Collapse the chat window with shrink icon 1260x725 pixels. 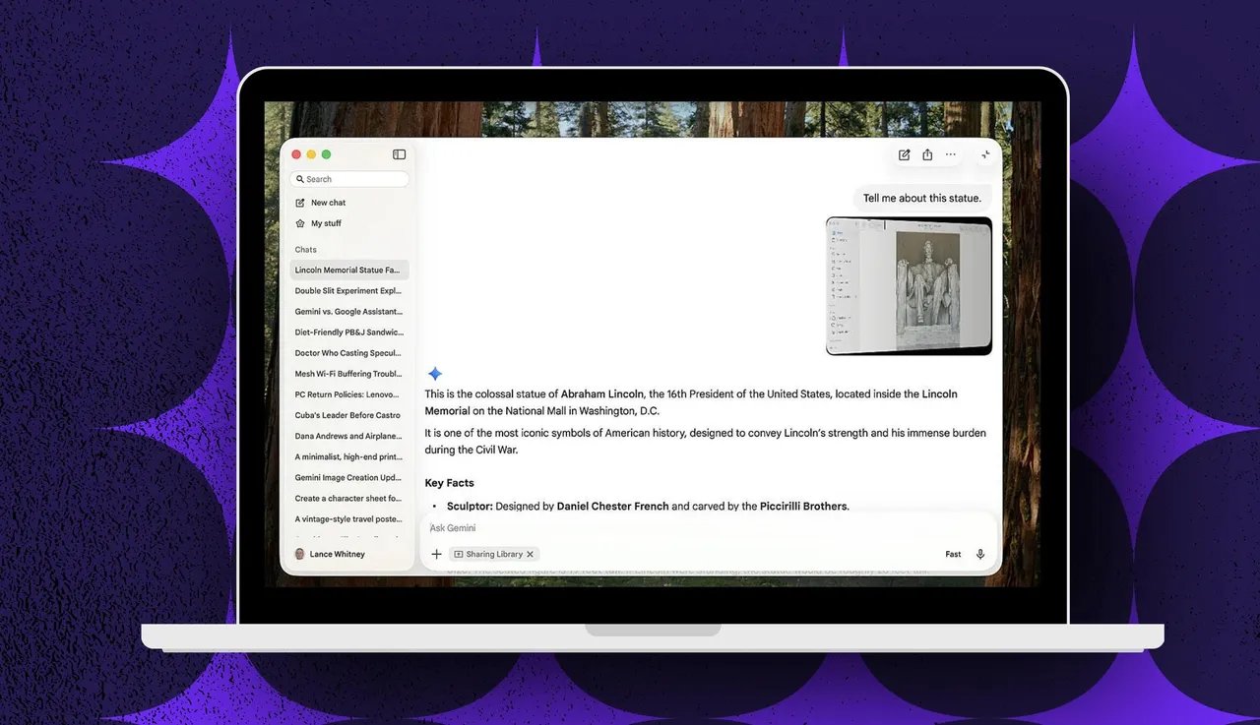pos(985,154)
